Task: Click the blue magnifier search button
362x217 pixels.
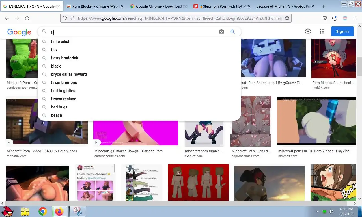Action: (232, 32)
